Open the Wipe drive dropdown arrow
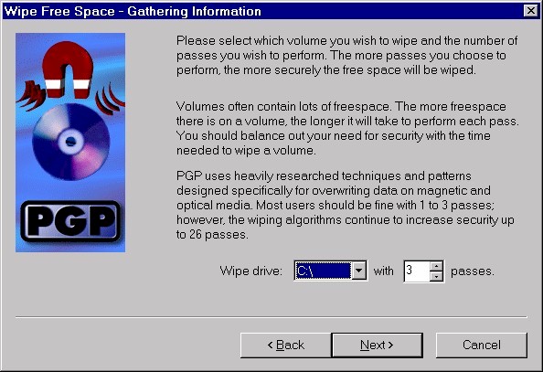 pos(358,271)
